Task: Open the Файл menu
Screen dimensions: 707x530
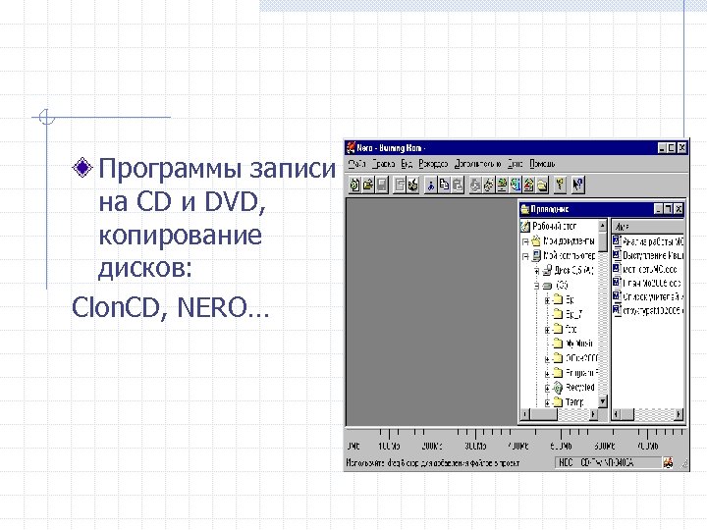Action: click(356, 164)
